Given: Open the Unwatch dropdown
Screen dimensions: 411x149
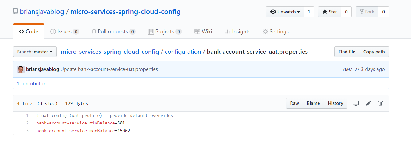Looking at the screenshot, I should (x=285, y=12).
